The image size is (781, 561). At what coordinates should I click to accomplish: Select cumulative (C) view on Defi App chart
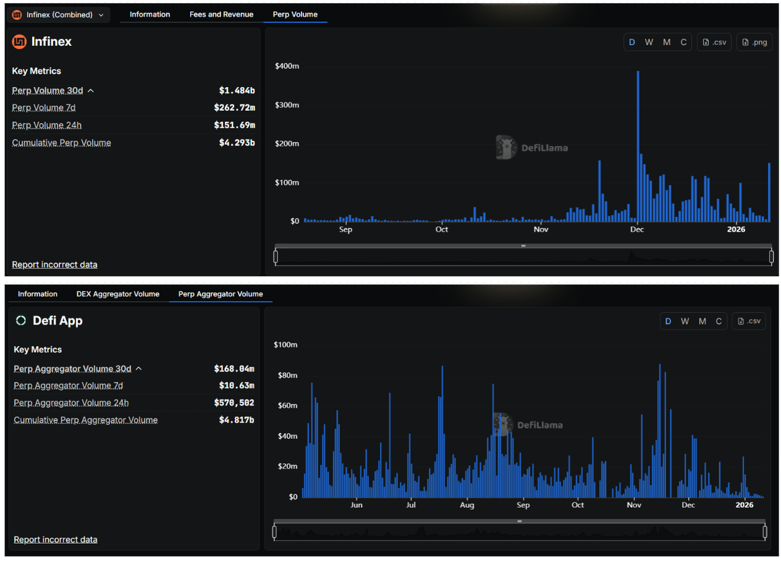click(x=719, y=321)
